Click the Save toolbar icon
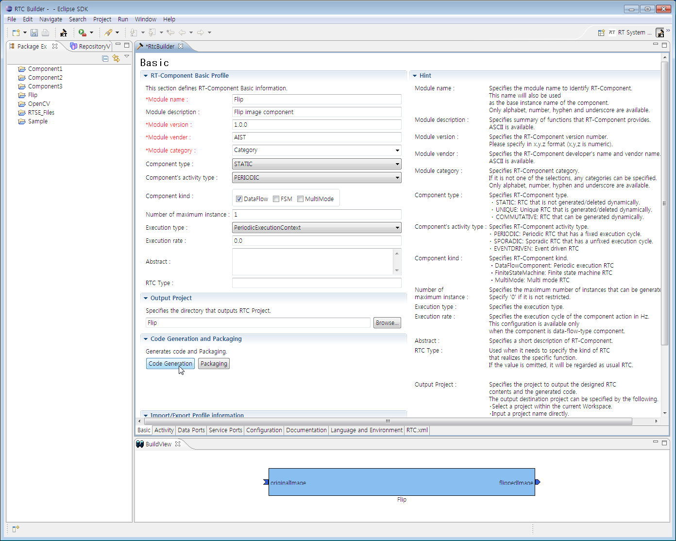This screenshot has height=541, width=676. coord(34,33)
